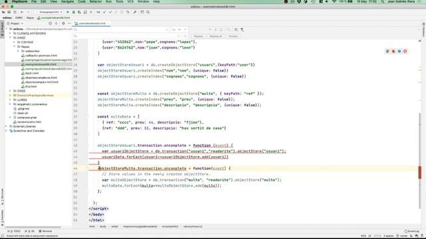
Task: Click the filter search results funnel icon
Action: [242, 29]
